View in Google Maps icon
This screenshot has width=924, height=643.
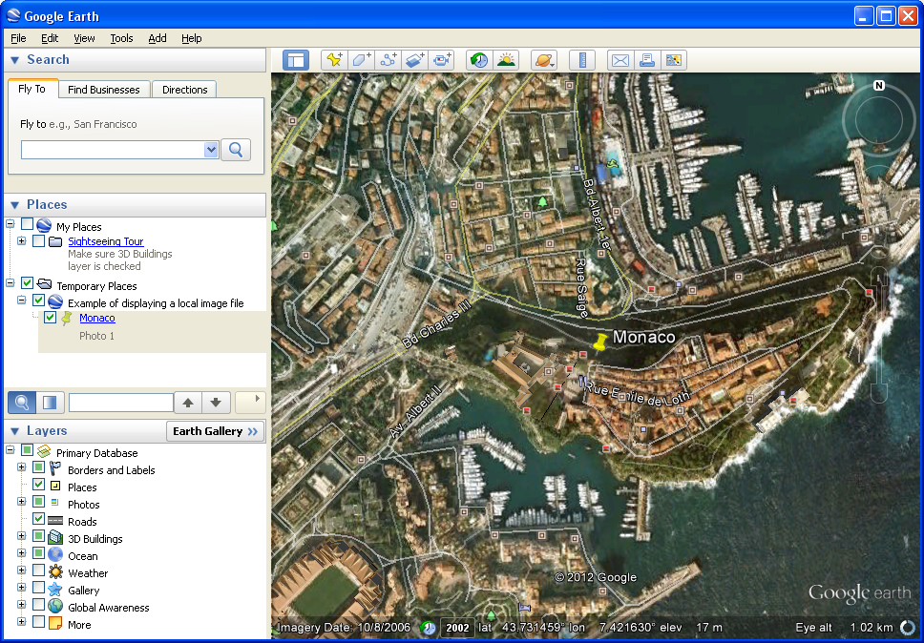pos(674,60)
